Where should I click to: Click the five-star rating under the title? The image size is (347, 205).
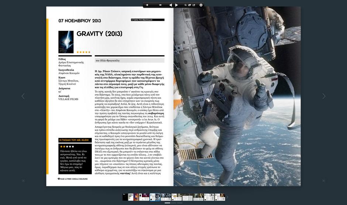pyautogui.click(x=83, y=52)
